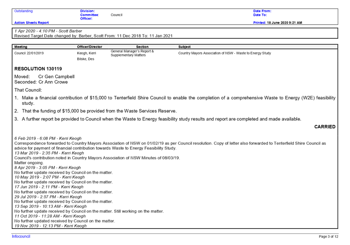Click the Waste to Energy subject text
This screenshot has height=245, width=350.
(223, 52)
